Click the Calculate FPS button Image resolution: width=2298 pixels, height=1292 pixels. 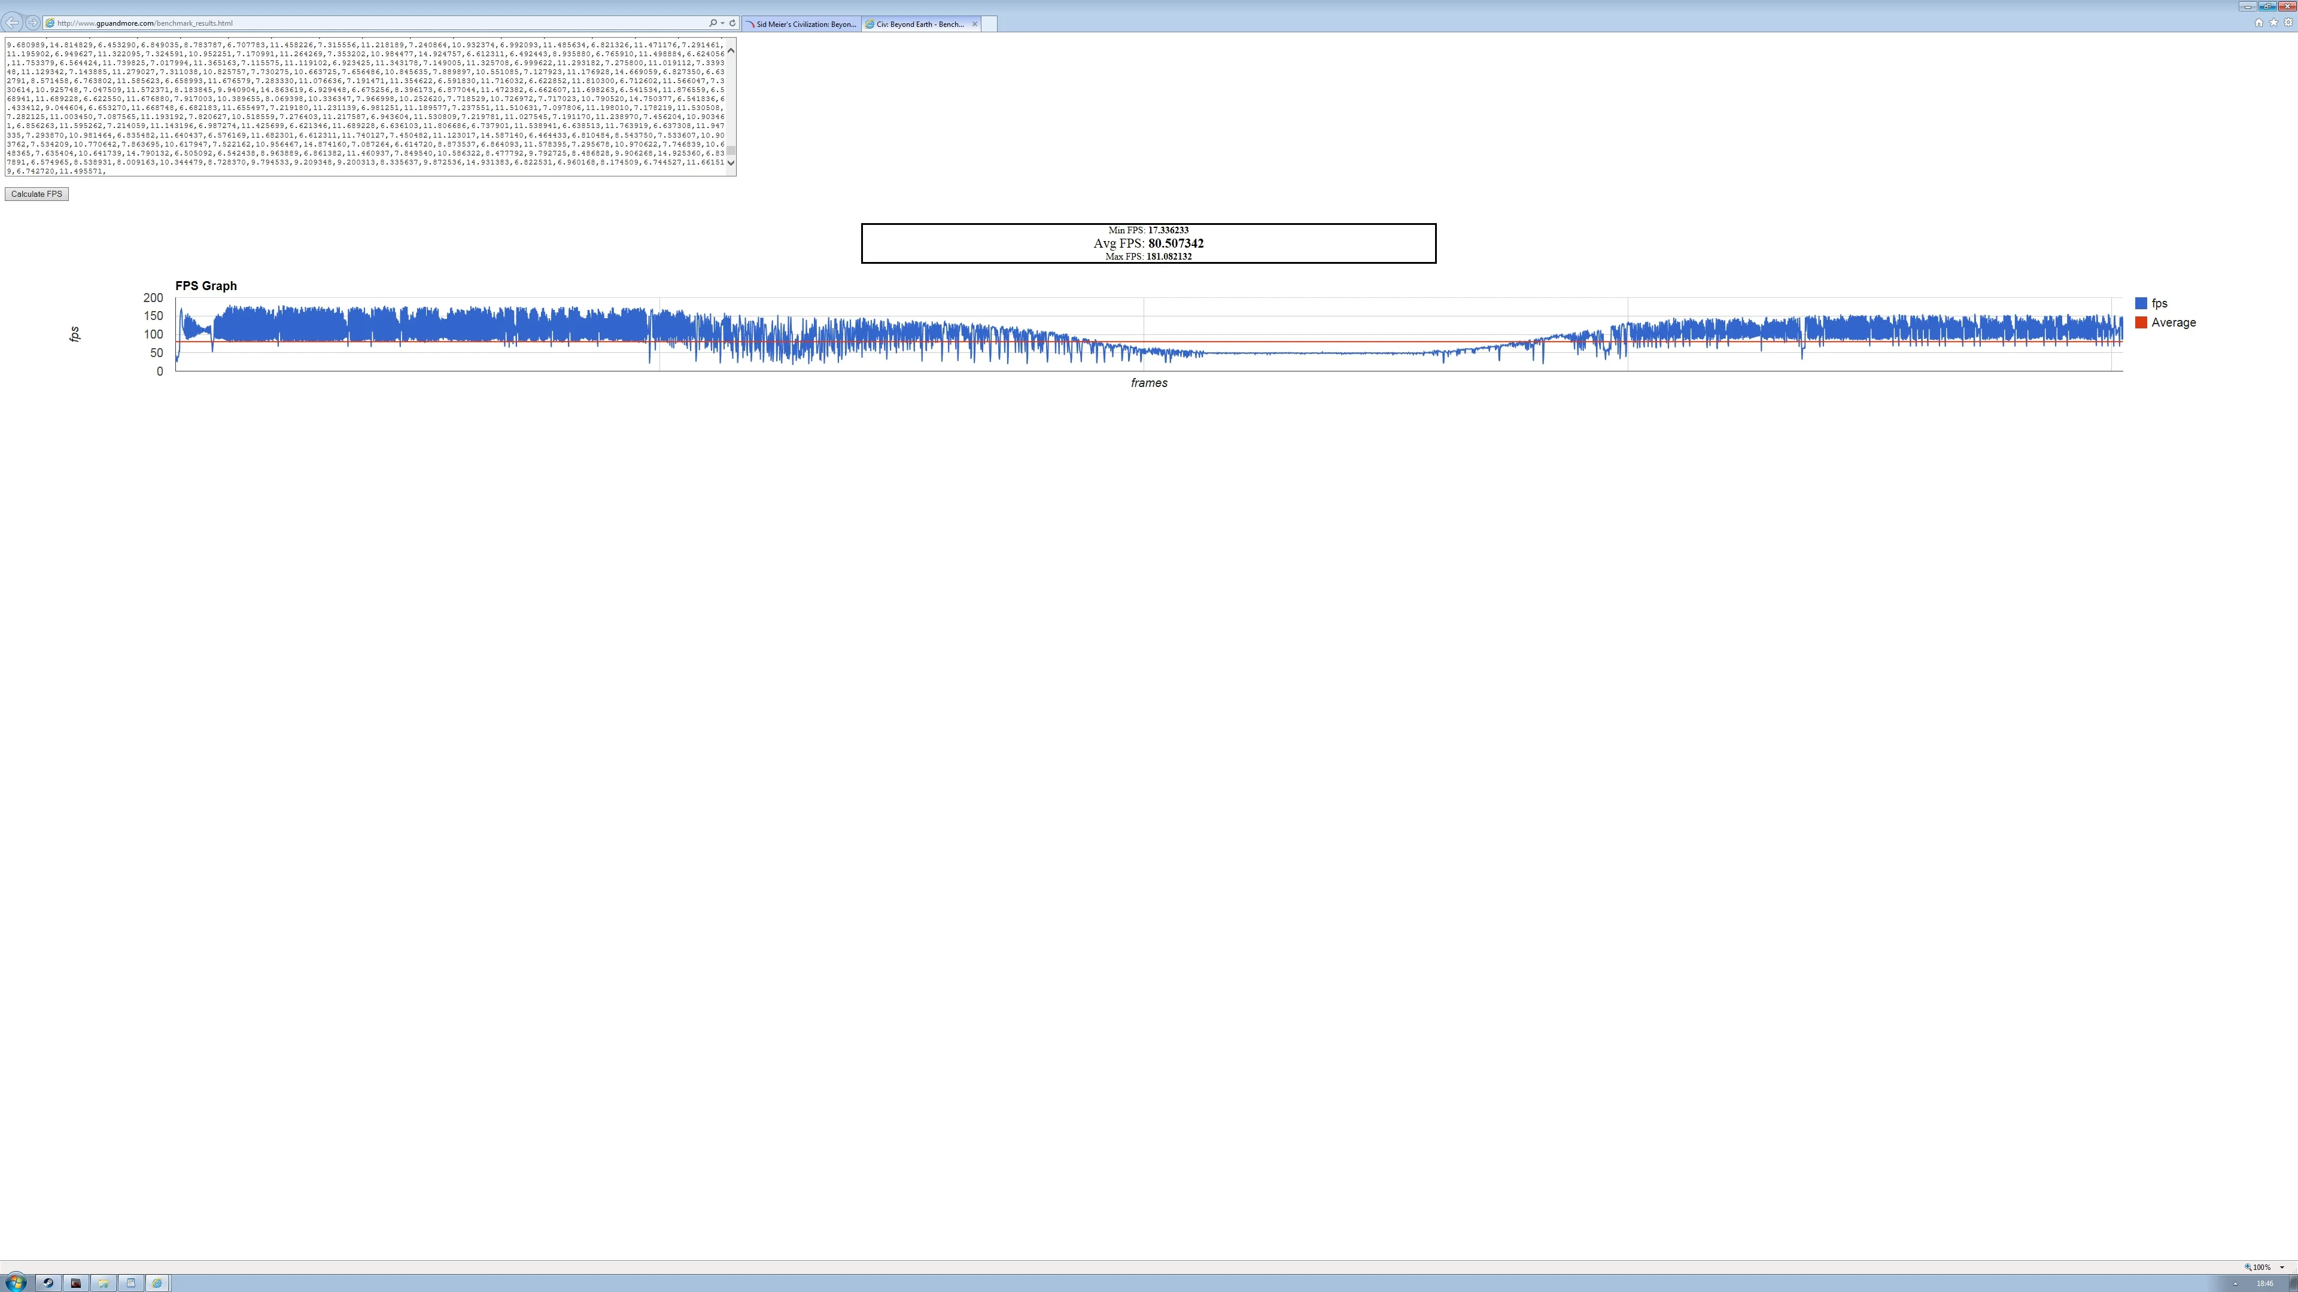37,194
